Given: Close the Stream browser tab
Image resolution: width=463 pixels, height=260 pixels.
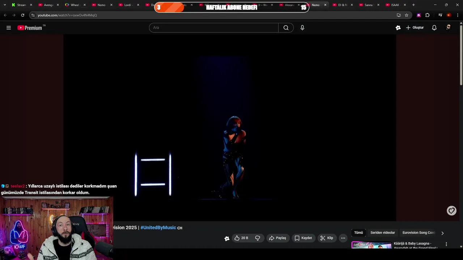Looking at the screenshot, I should point(31,5).
